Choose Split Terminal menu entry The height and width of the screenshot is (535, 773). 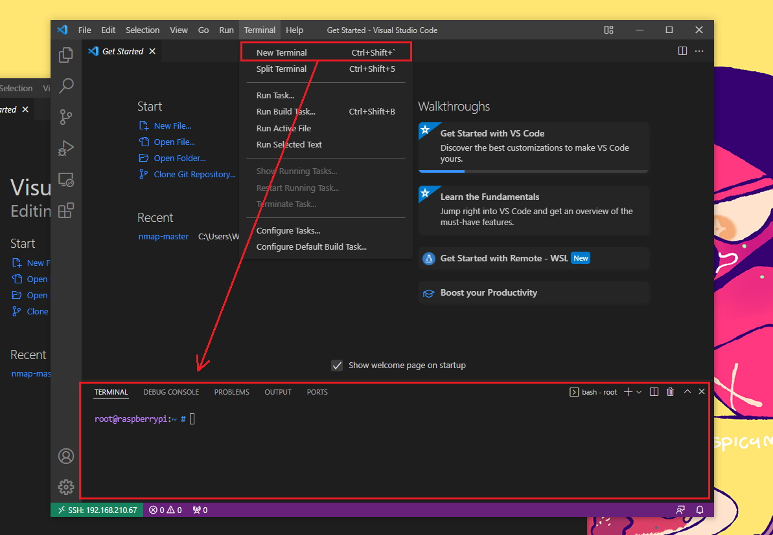click(x=326, y=69)
